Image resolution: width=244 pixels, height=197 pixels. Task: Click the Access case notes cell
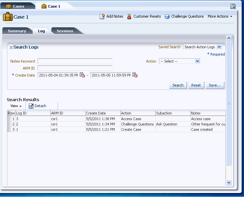(x=208, y=119)
